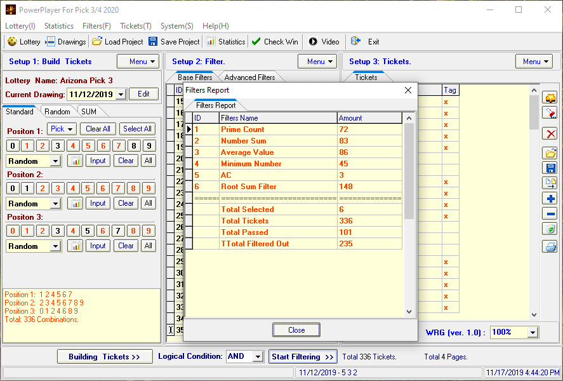Toggle digit 0 in Position 2
The width and height of the screenshot is (563, 381).
tap(12, 189)
